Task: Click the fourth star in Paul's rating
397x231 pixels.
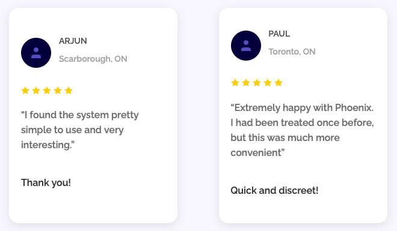Action: tap(268, 83)
